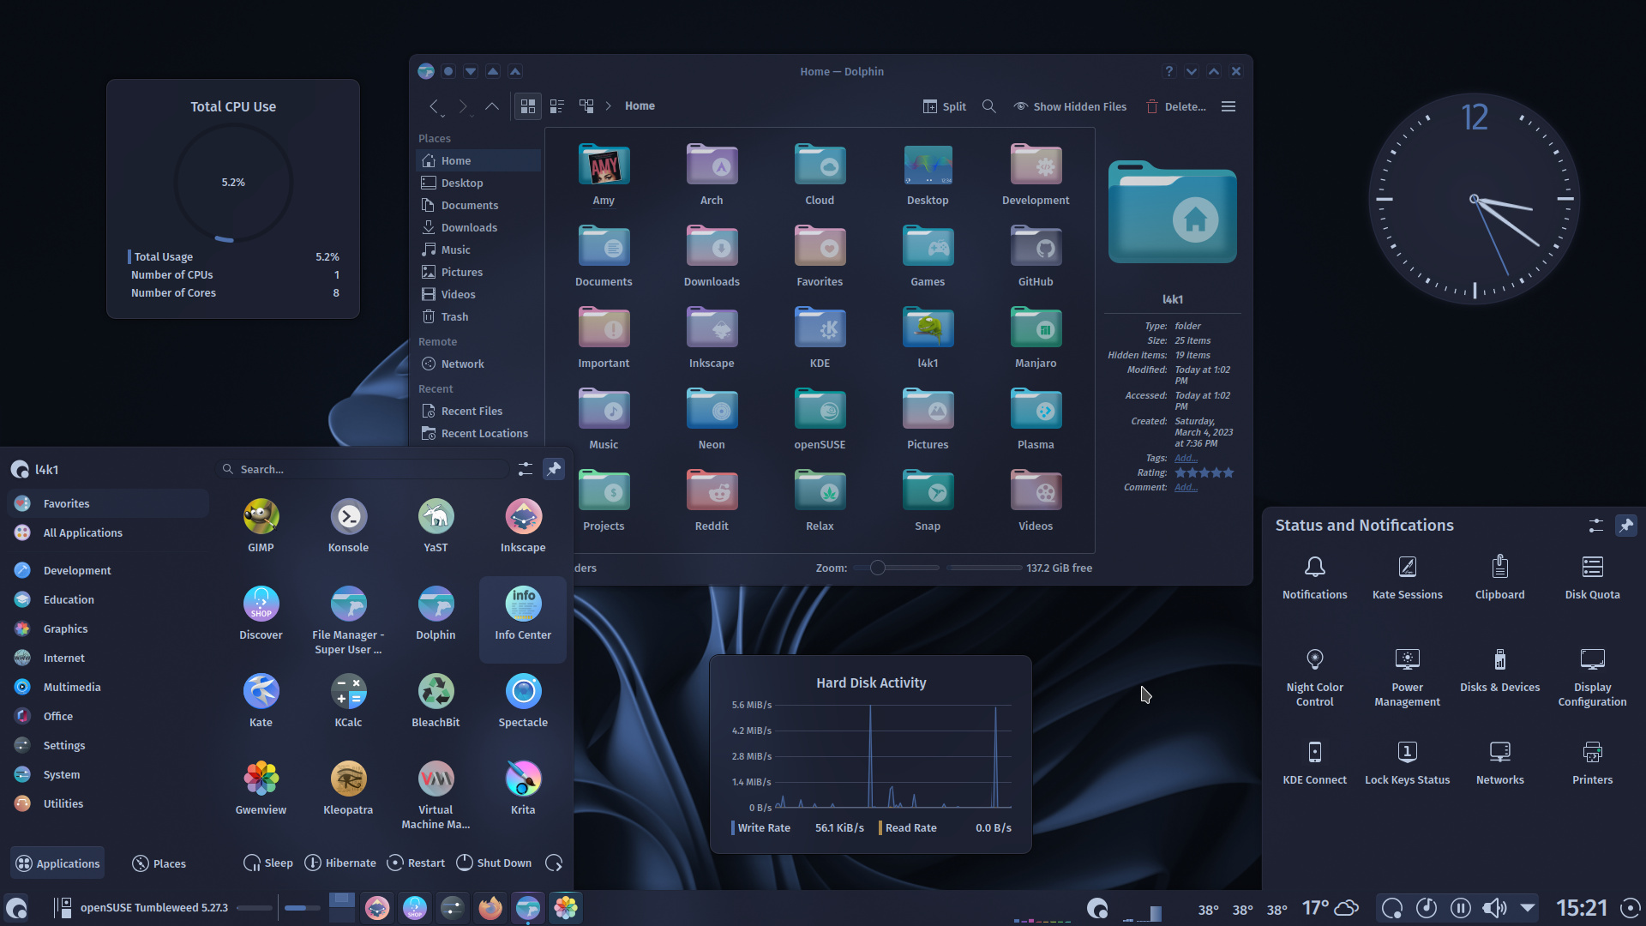This screenshot has height=926, width=1646.
Task: Unpin the application launcher popup
Action: pyautogui.click(x=554, y=469)
